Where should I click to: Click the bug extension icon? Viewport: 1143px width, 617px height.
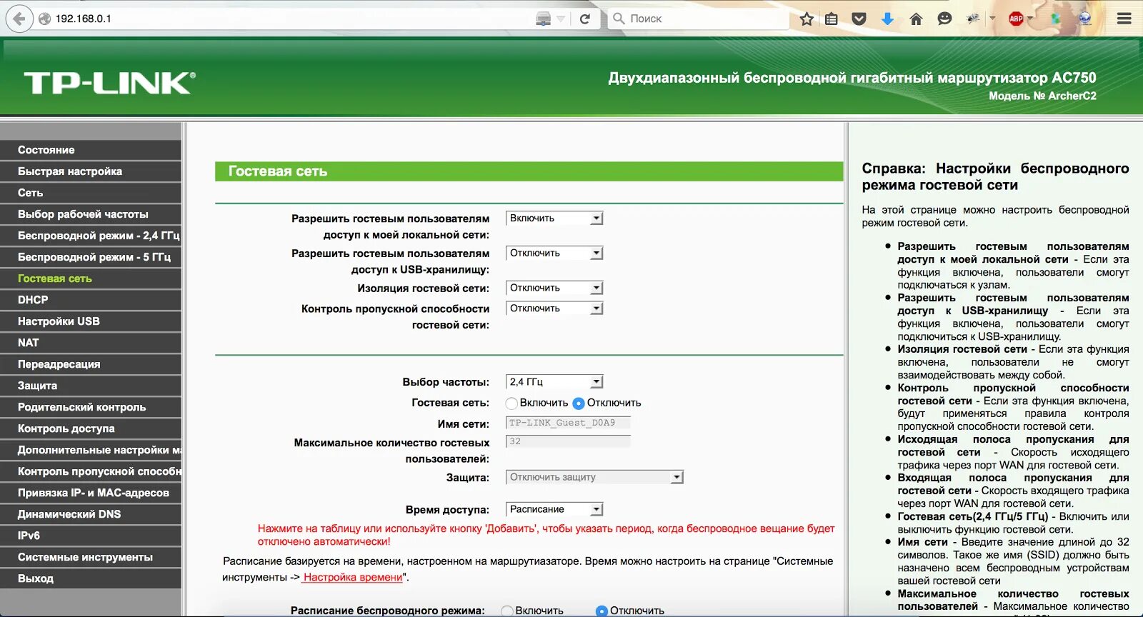(x=973, y=19)
